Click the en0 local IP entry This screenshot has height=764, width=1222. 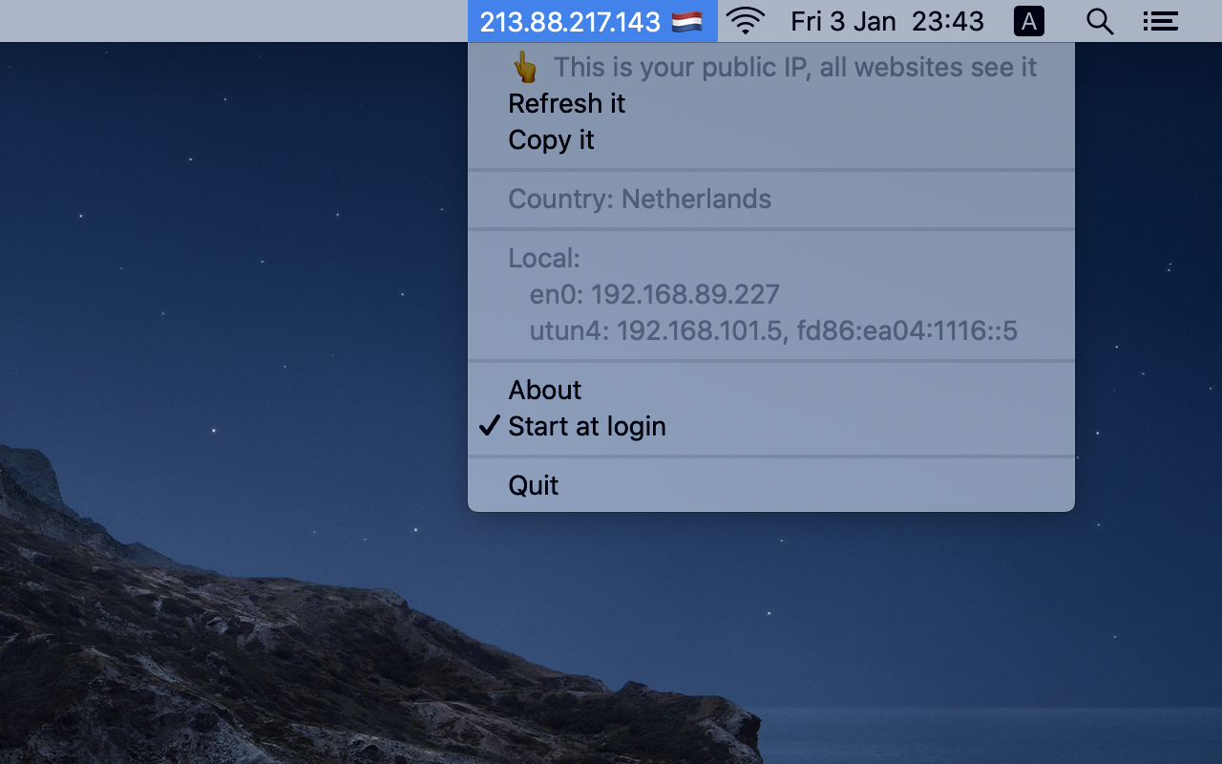pyautogui.click(x=655, y=294)
